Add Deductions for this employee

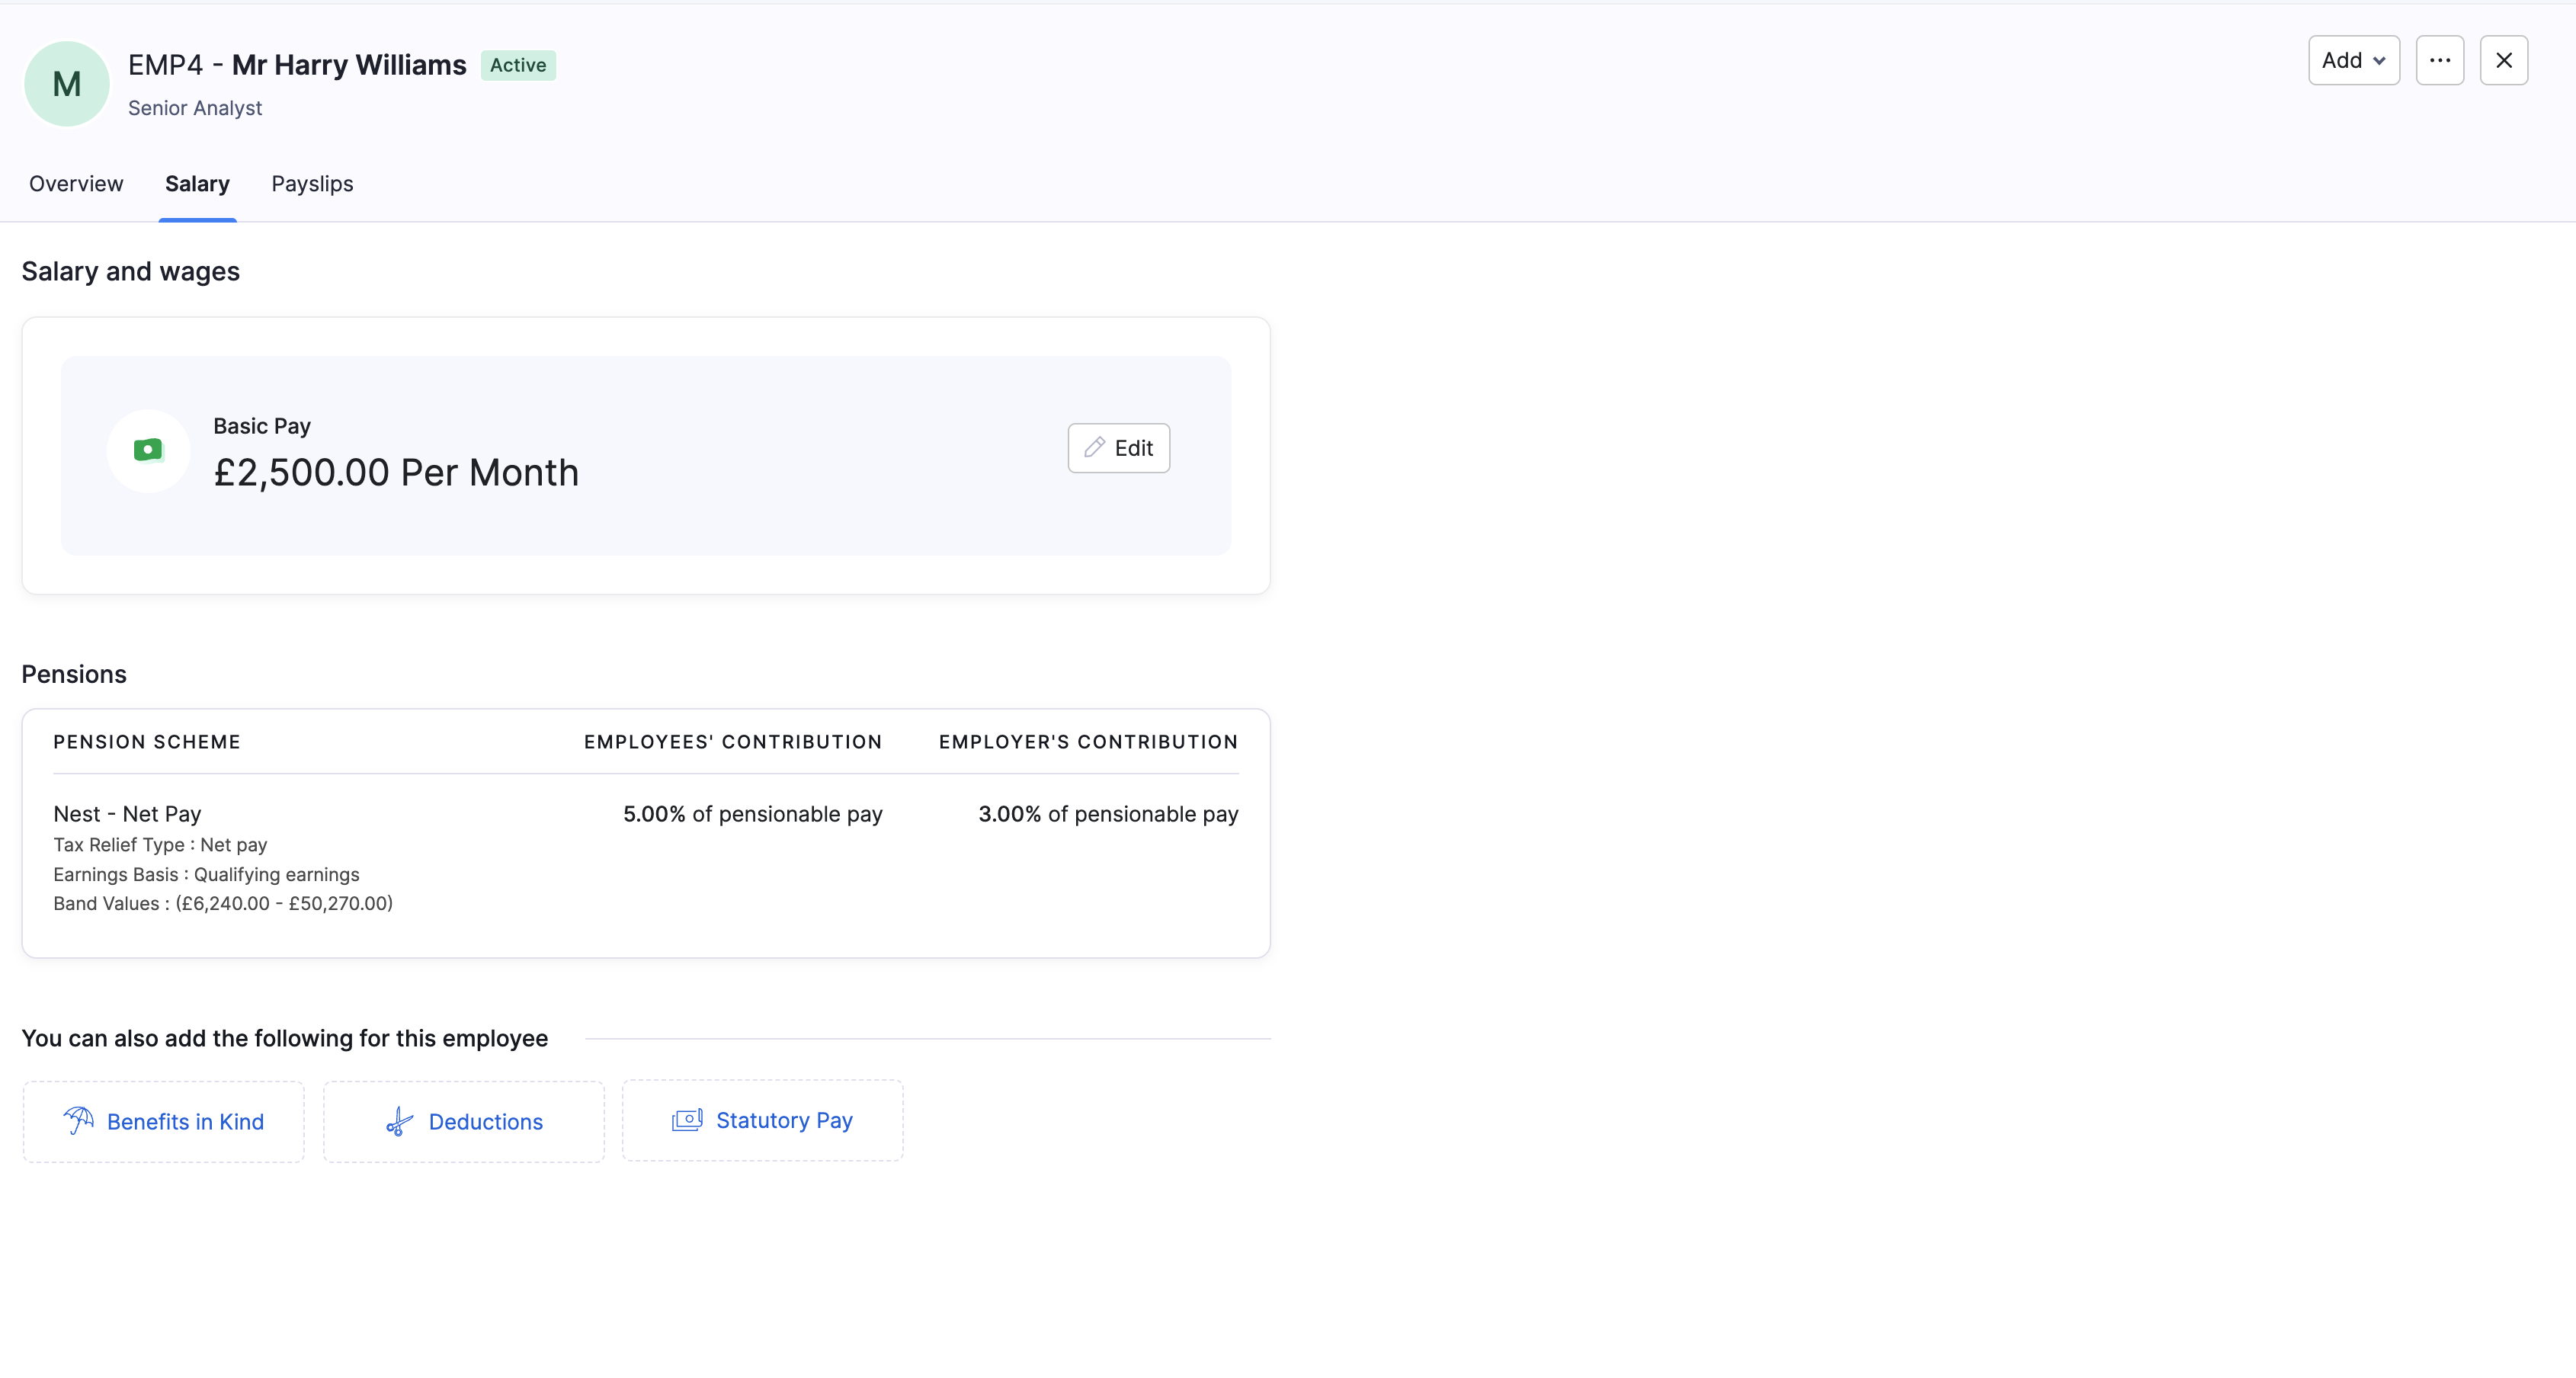pyautogui.click(x=464, y=1121)
